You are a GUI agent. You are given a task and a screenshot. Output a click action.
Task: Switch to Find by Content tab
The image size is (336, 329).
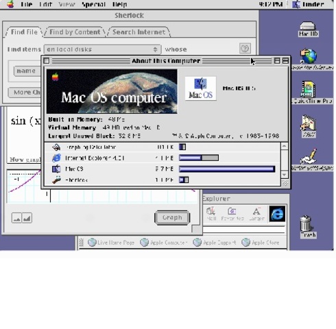click(75, 32)
